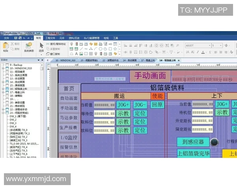Click the font color A icon
237x189 pixels.
click(x=203, y=52)
